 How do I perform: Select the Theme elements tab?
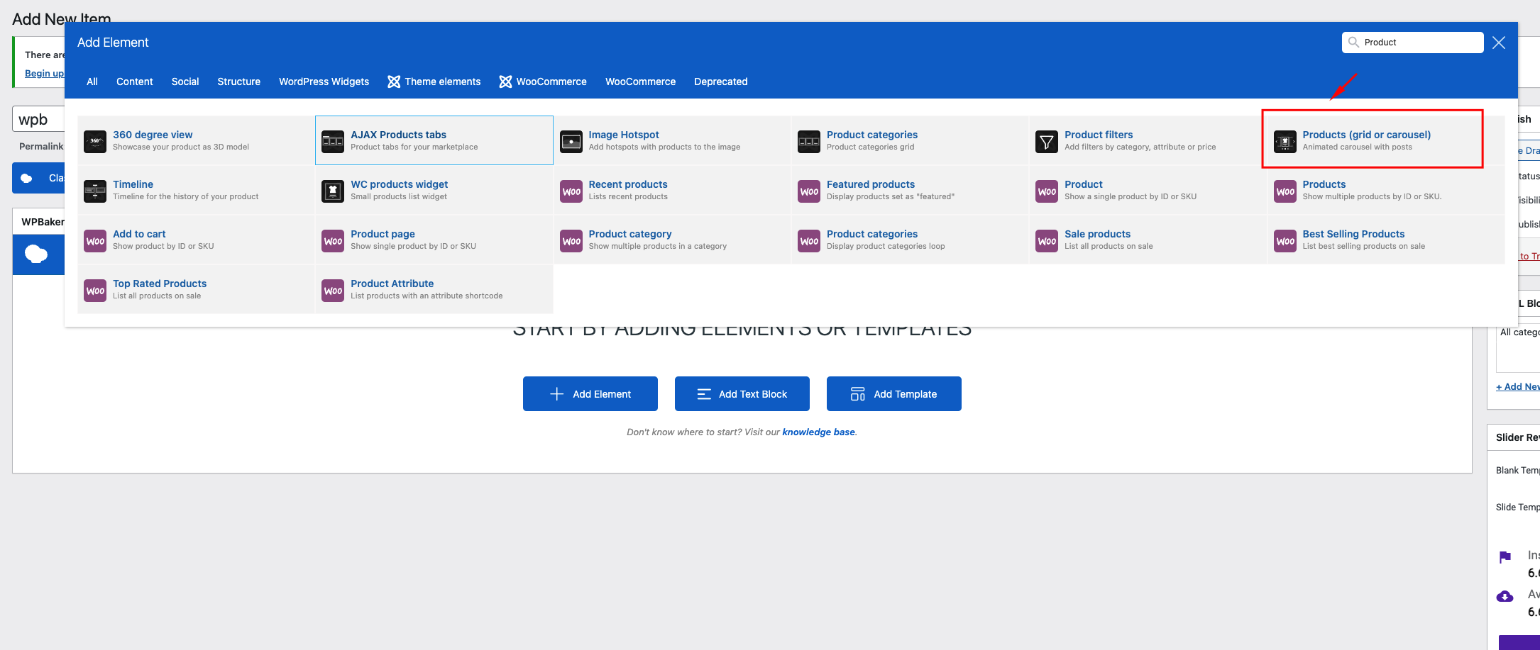point(434,82)
